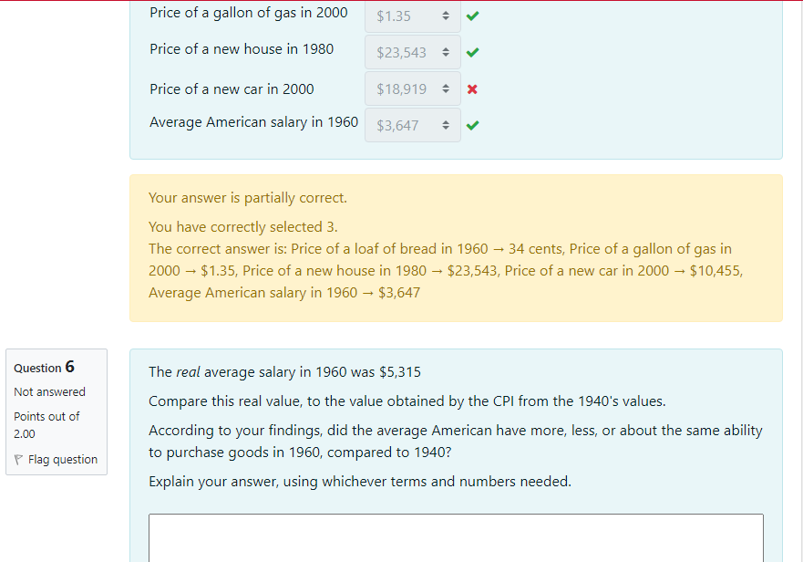Open the new house 1980 price dropdown
The width and height of the screenshot is (803, 562).
click(x=413, y=52)
